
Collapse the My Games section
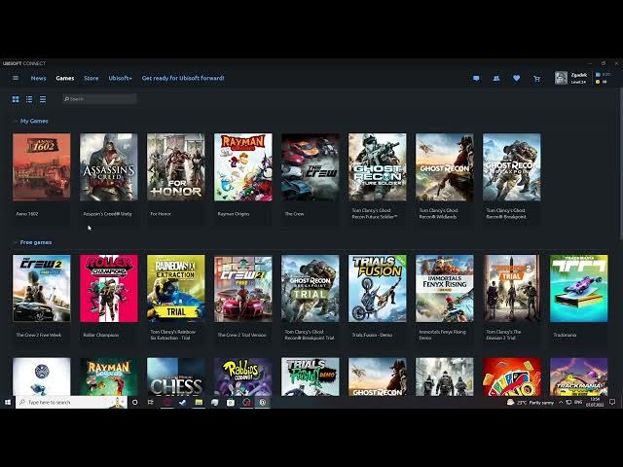point(16,121)
